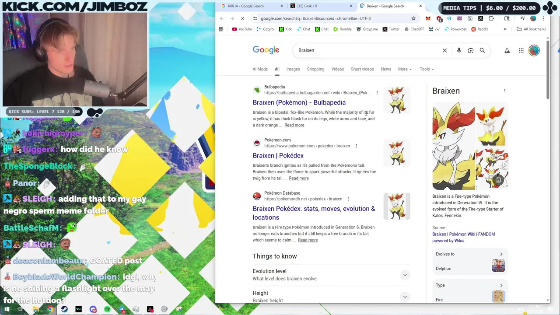The width and height of the screenshot is (560, 315).
Task: Open Bulbapedia result's Braixen thumbnail
Action: coord(397,100)
